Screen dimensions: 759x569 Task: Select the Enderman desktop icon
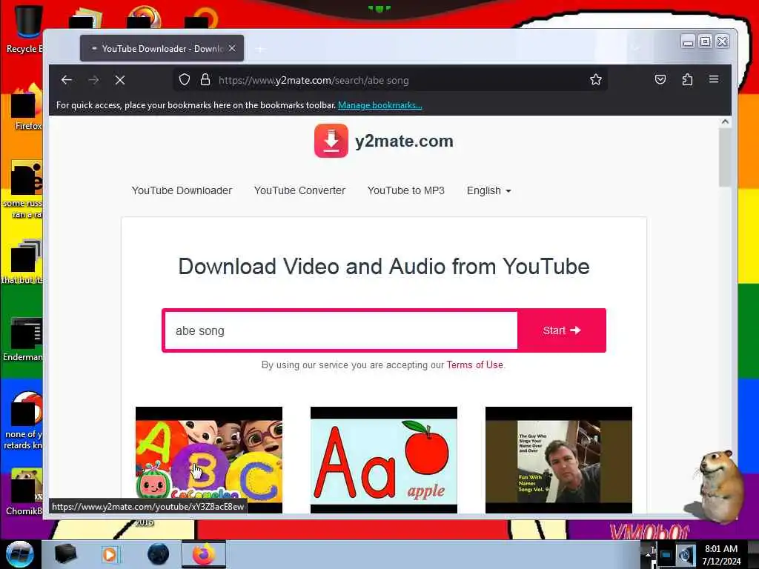[23, 339]
